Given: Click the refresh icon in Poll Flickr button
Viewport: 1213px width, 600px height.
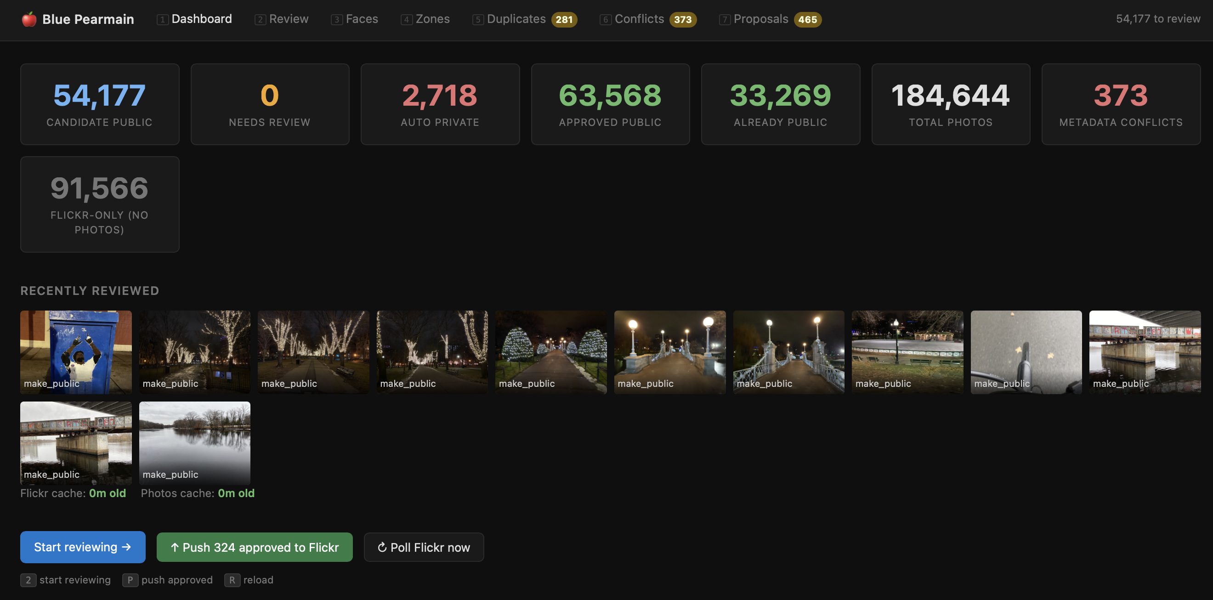Looking at the screenshot, I should click(382, 547).
